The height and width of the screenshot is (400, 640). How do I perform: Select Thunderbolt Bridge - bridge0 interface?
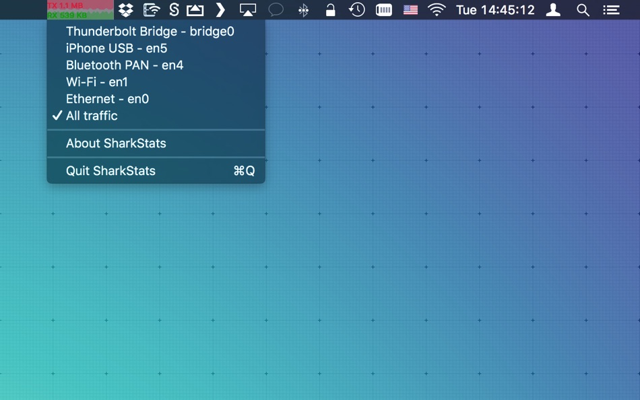[156, 32]
